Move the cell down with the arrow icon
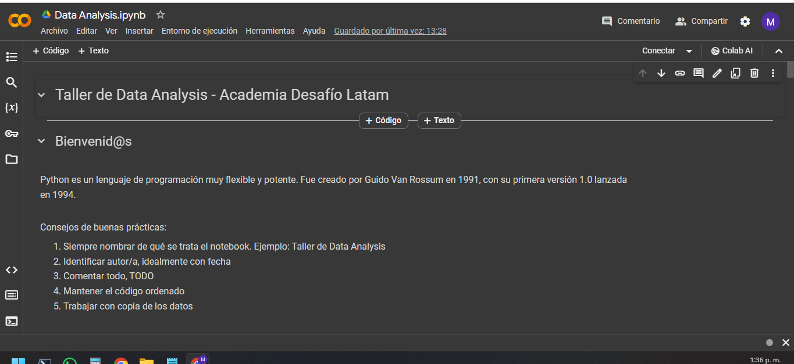This screenshot has height=364, width=794. tap(661, 73)
